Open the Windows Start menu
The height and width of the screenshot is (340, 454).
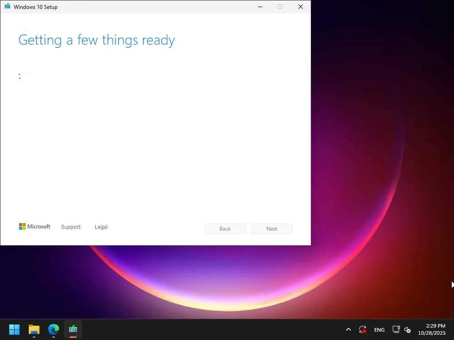(x=14, y=329)
